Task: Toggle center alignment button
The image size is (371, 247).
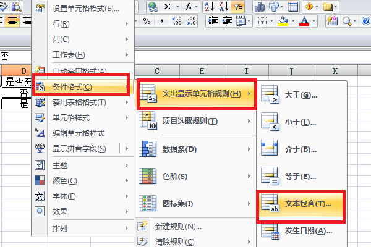Action: click(12, 21)
